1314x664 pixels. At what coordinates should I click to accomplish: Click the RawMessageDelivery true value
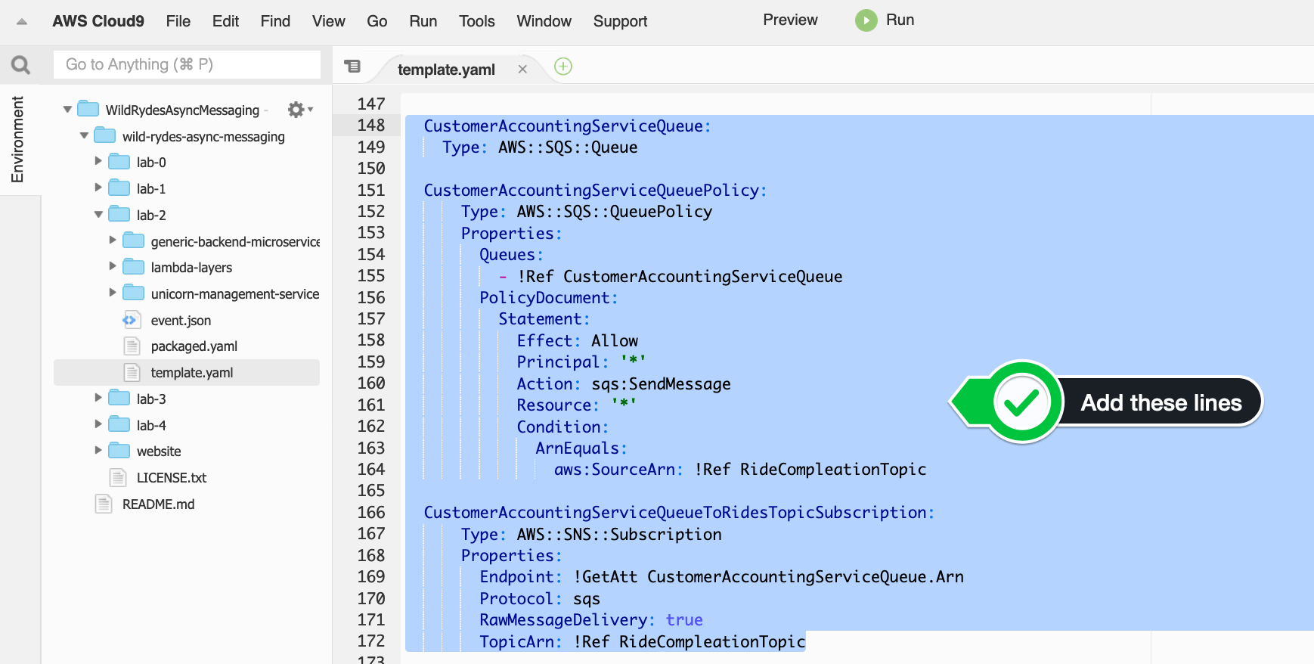pos(684,620)
